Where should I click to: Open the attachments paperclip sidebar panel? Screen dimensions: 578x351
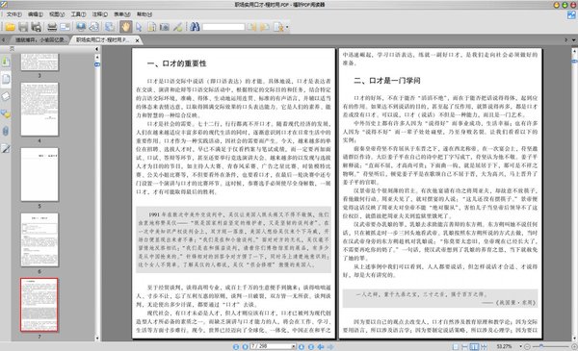pos(6,131)
